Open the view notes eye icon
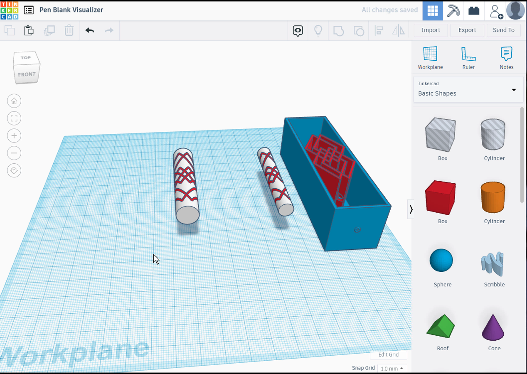This screenshot has width=527, height=374. tap(298, 31)
